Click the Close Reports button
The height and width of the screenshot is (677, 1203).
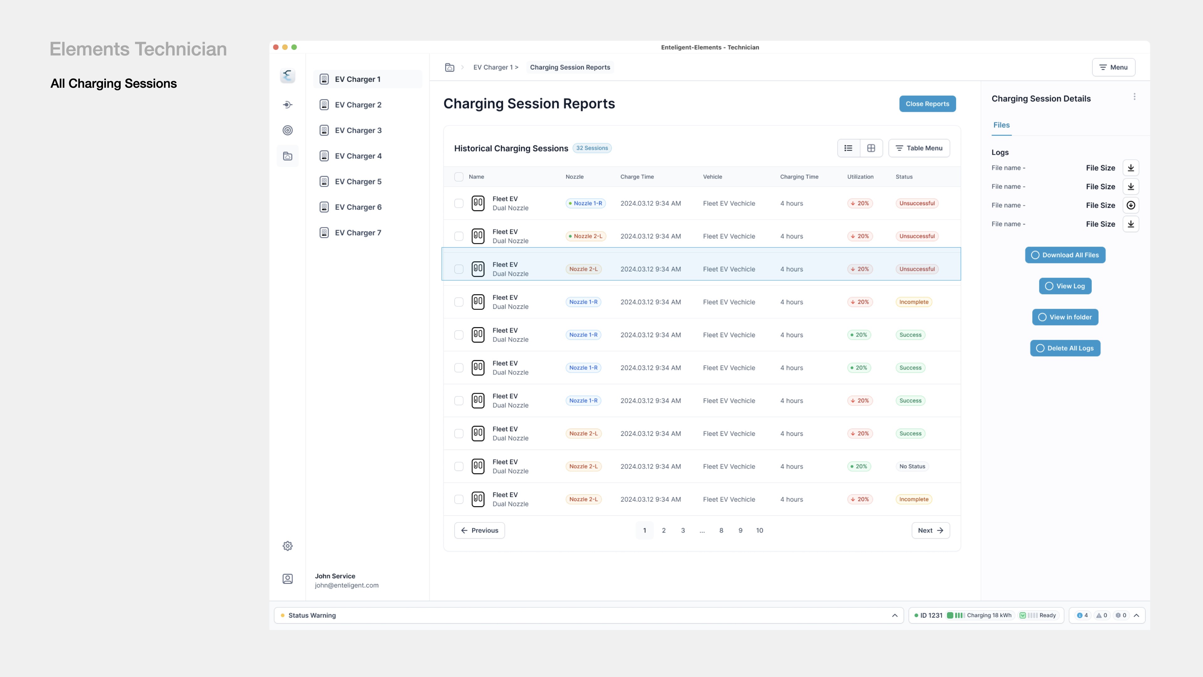pyautogui.click(x=927, y=104)
